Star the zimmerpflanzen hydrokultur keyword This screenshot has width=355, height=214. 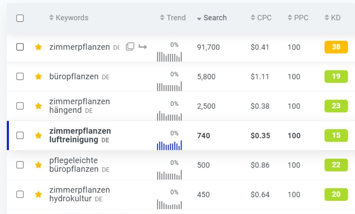point(38,195)
